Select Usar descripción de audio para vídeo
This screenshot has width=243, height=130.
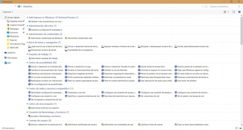click(155, 81)
